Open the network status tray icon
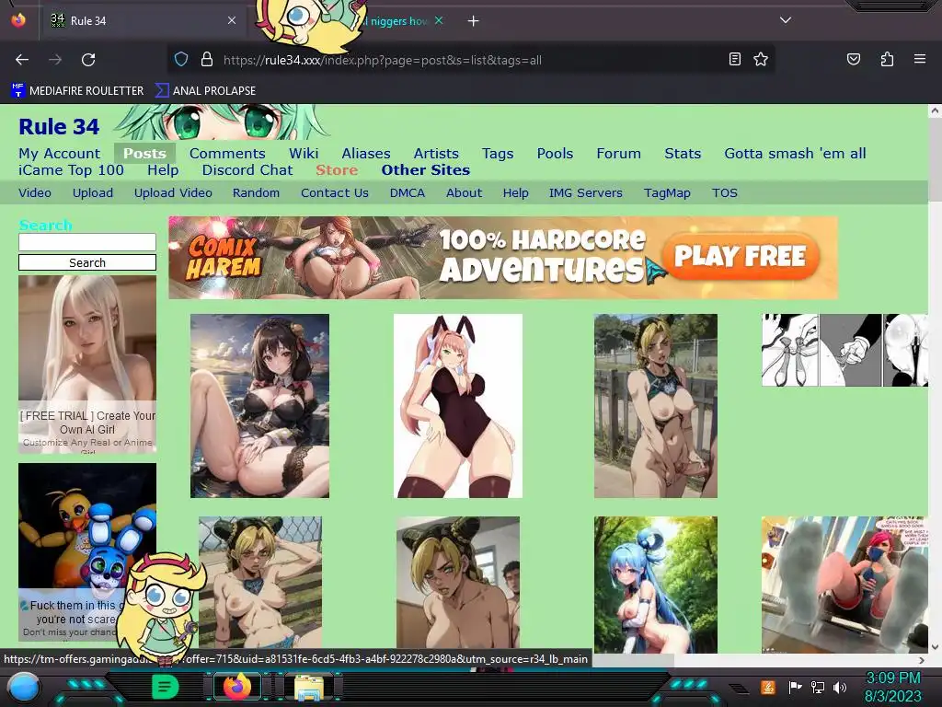This screenshot has width=942, height=707. (817, 687)
